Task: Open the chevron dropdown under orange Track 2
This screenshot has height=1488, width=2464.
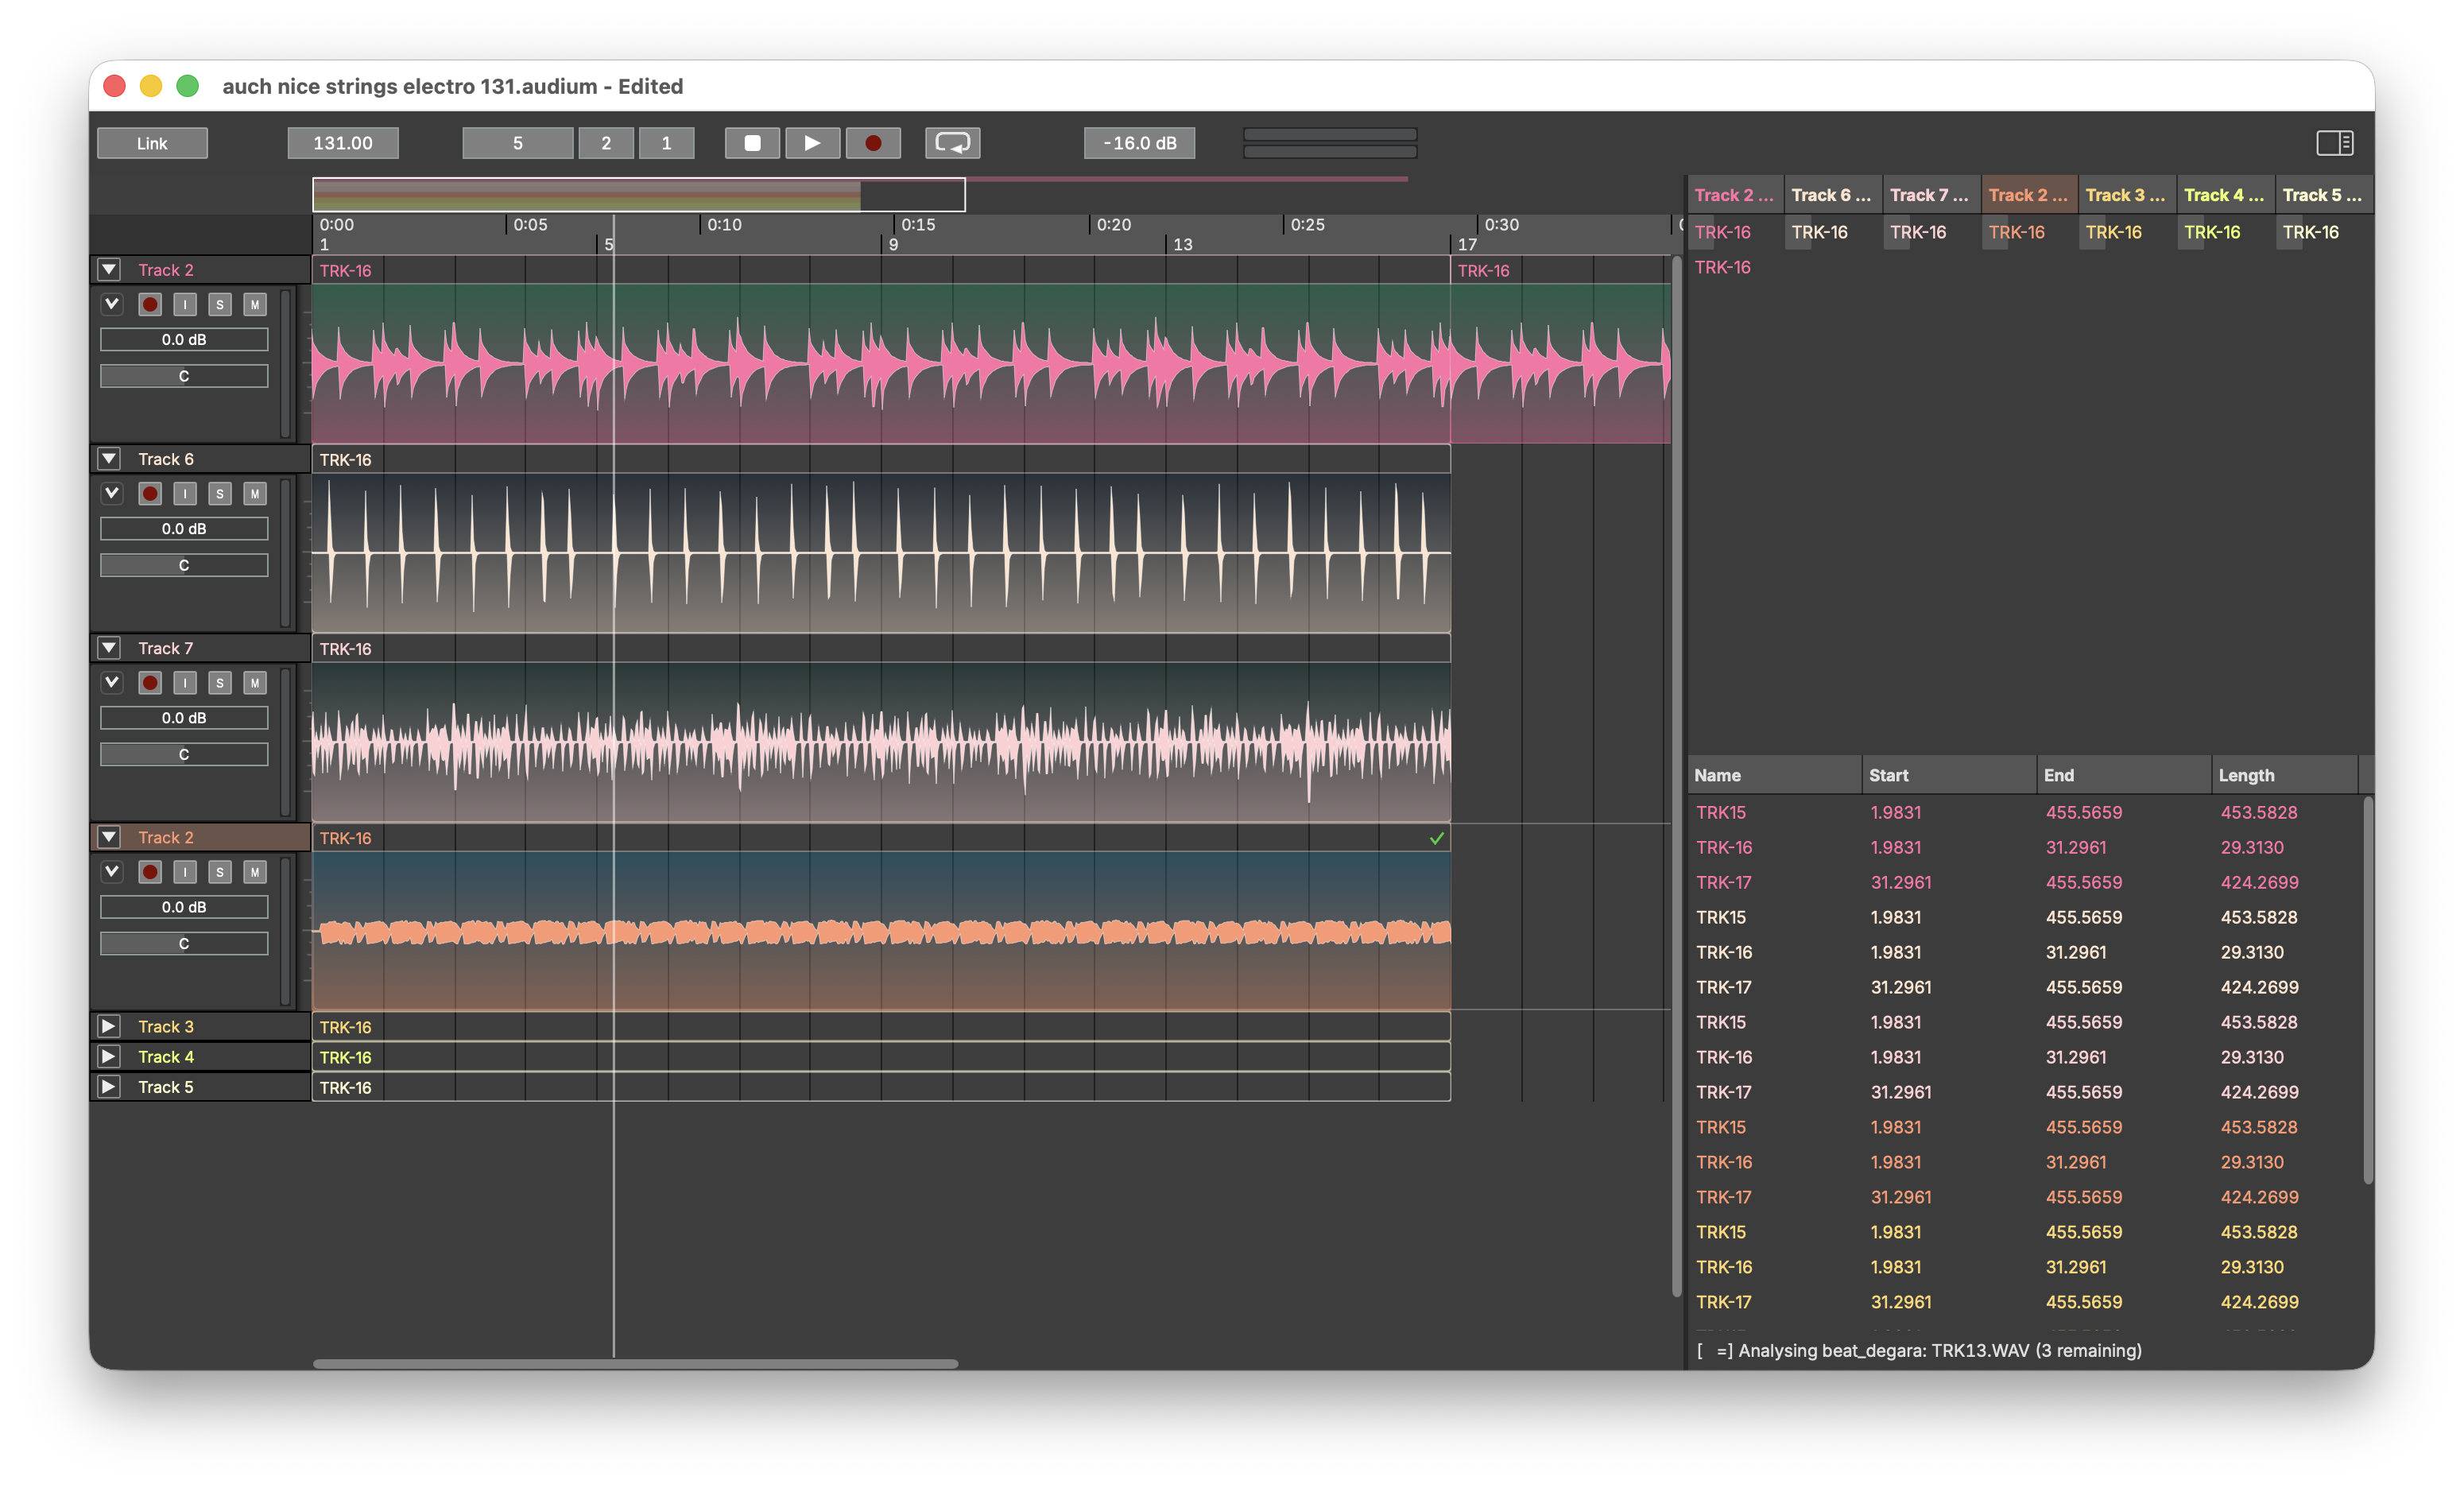Action: tap(112, 871)
